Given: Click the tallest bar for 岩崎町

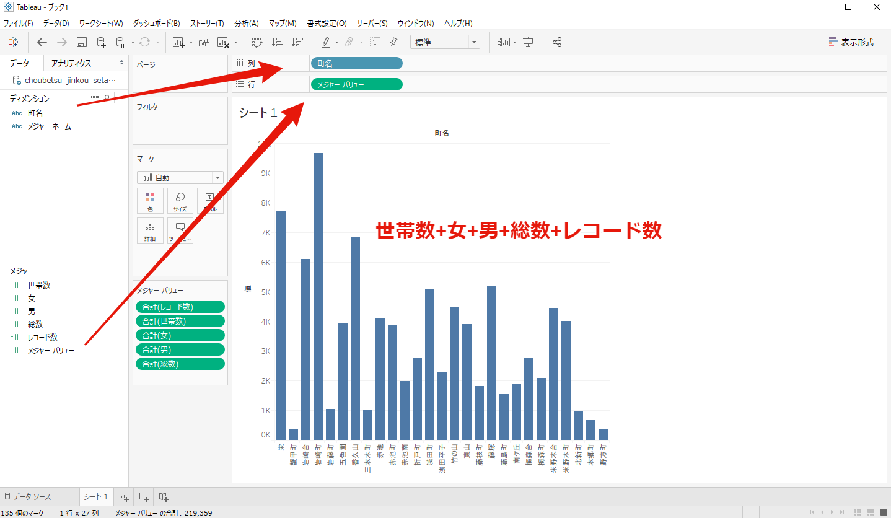Looking at the screenshot, I should click(318, 296).
